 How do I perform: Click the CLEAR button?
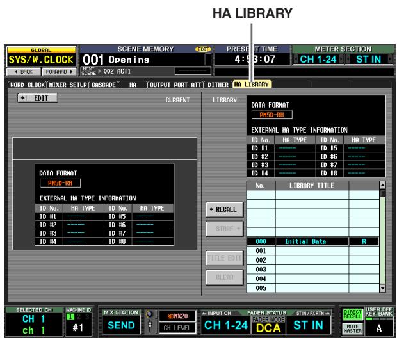[225, 277]
